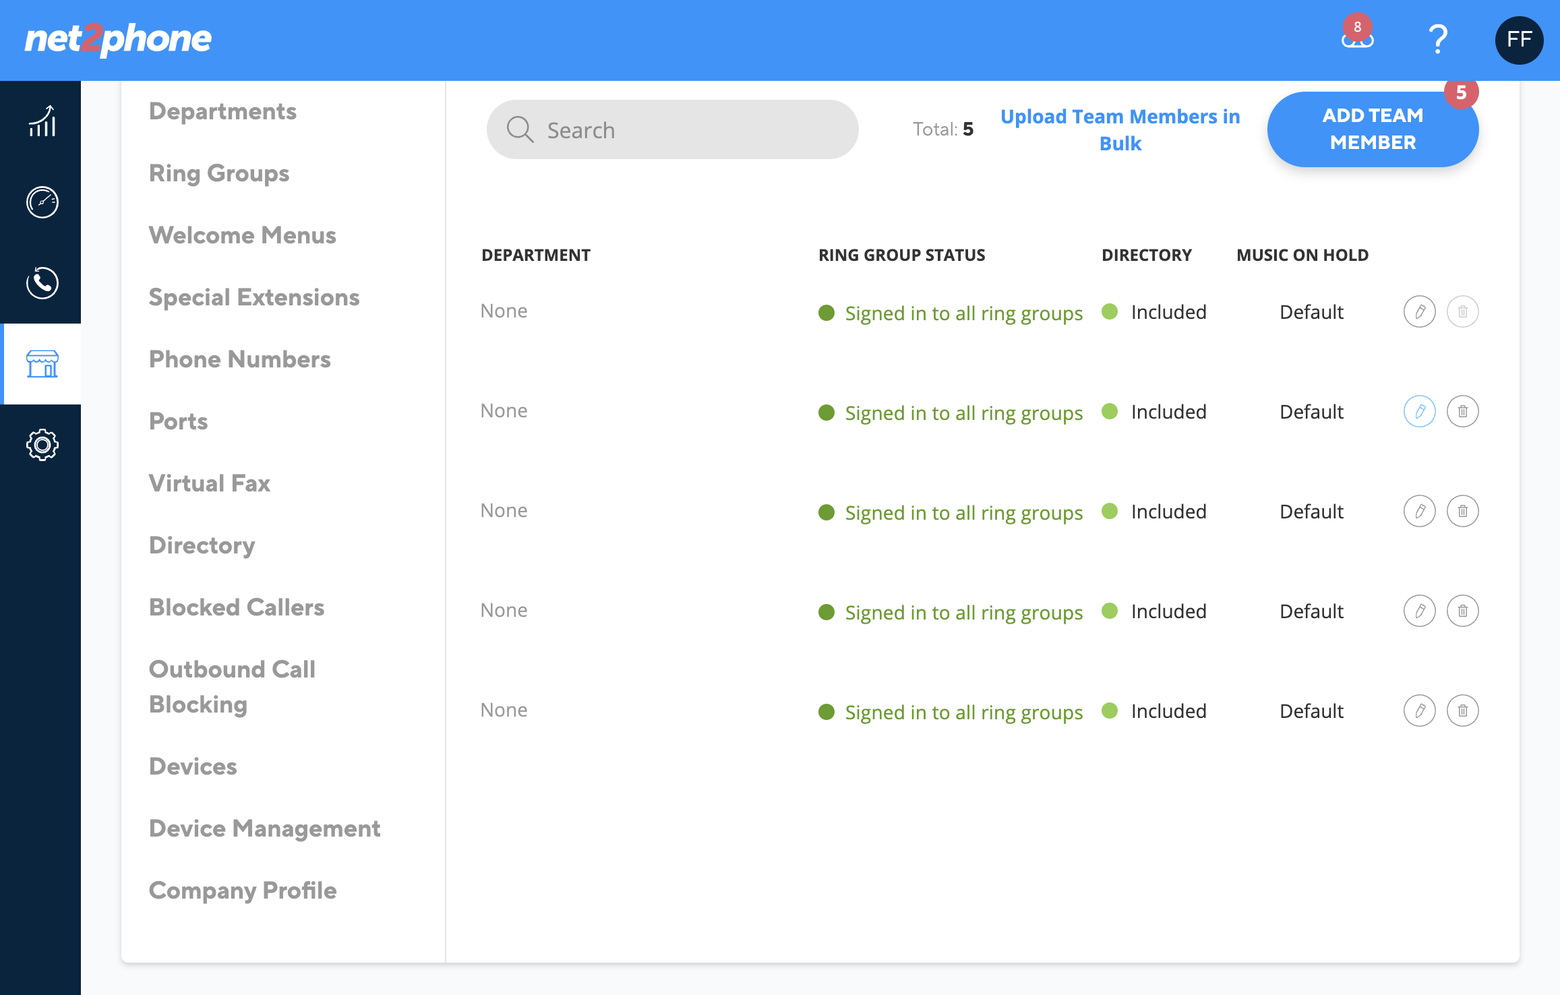The image size is (1560, 995).
Task: Click the net2phone logo
Action: 118,39
